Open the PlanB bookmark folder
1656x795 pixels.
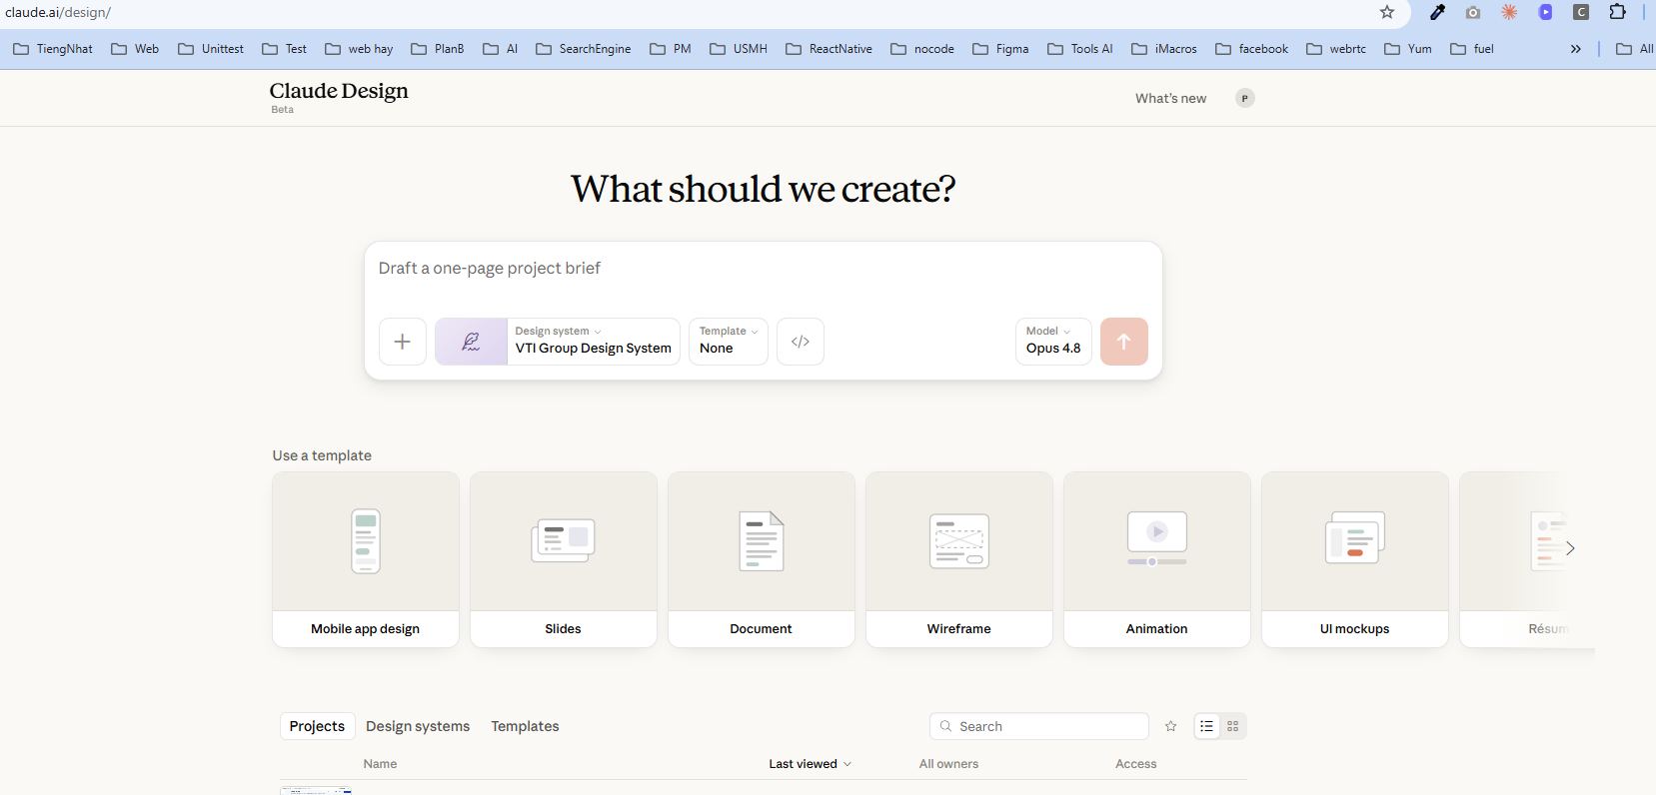[x=438, y=49]
